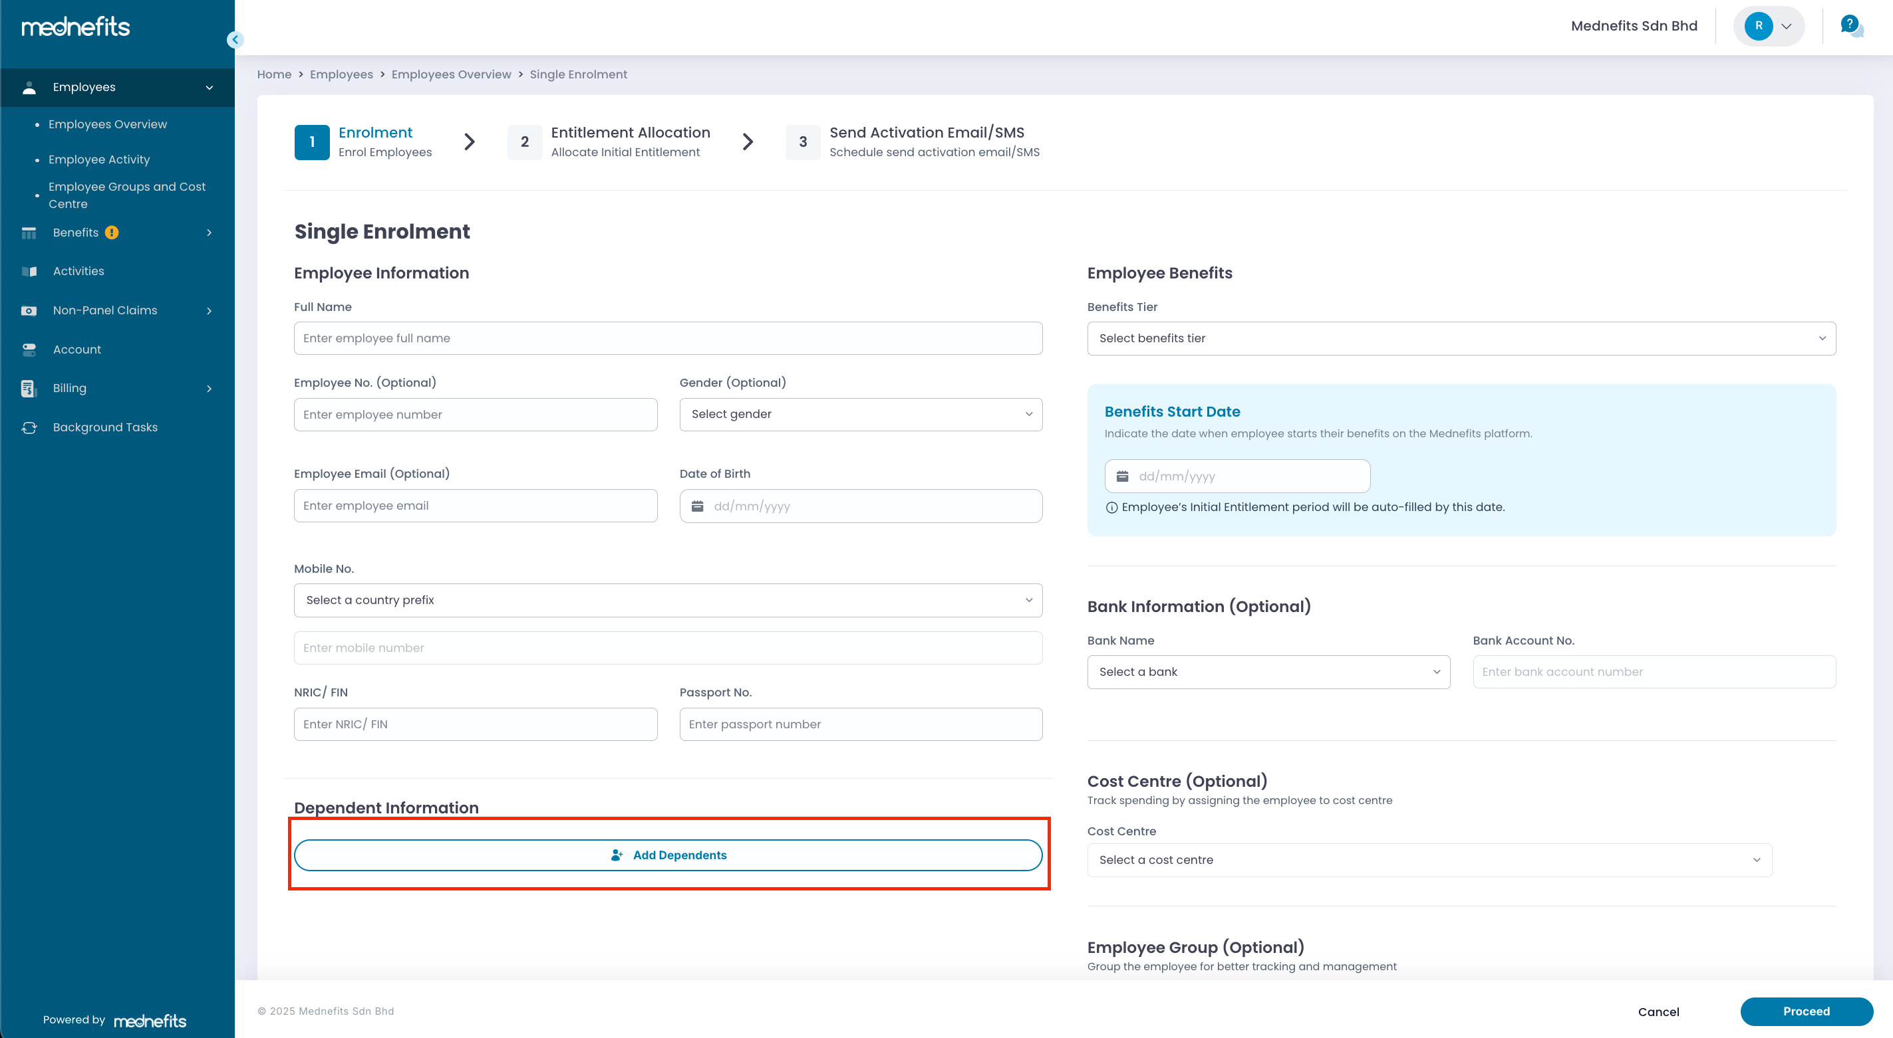Go to Employee Activity menu item
This screenshot has height=1038, width=1893.
pos(99,159)
